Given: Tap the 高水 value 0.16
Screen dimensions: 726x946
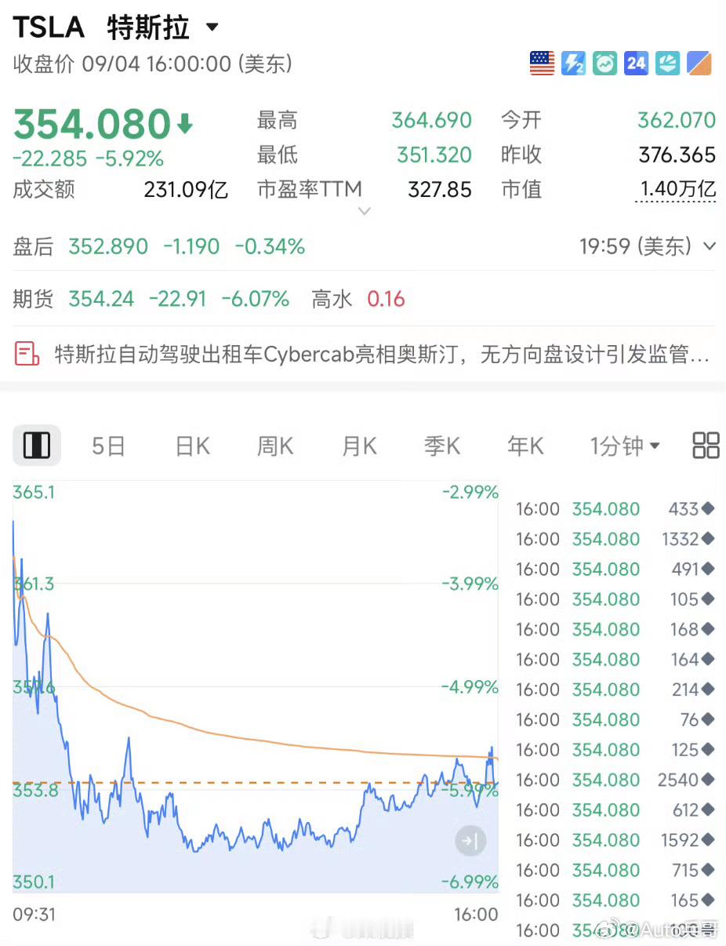Looking at the screenshot, I should [386, 299].
